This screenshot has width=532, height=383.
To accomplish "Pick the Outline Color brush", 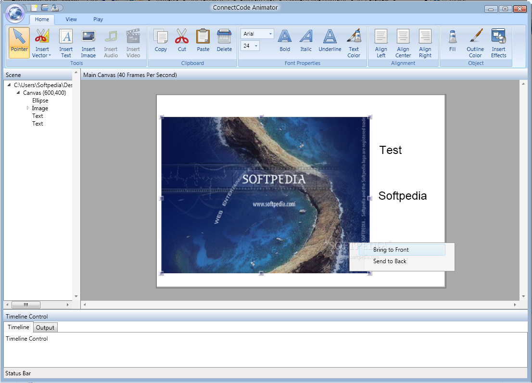I will (x=475, y=42).
